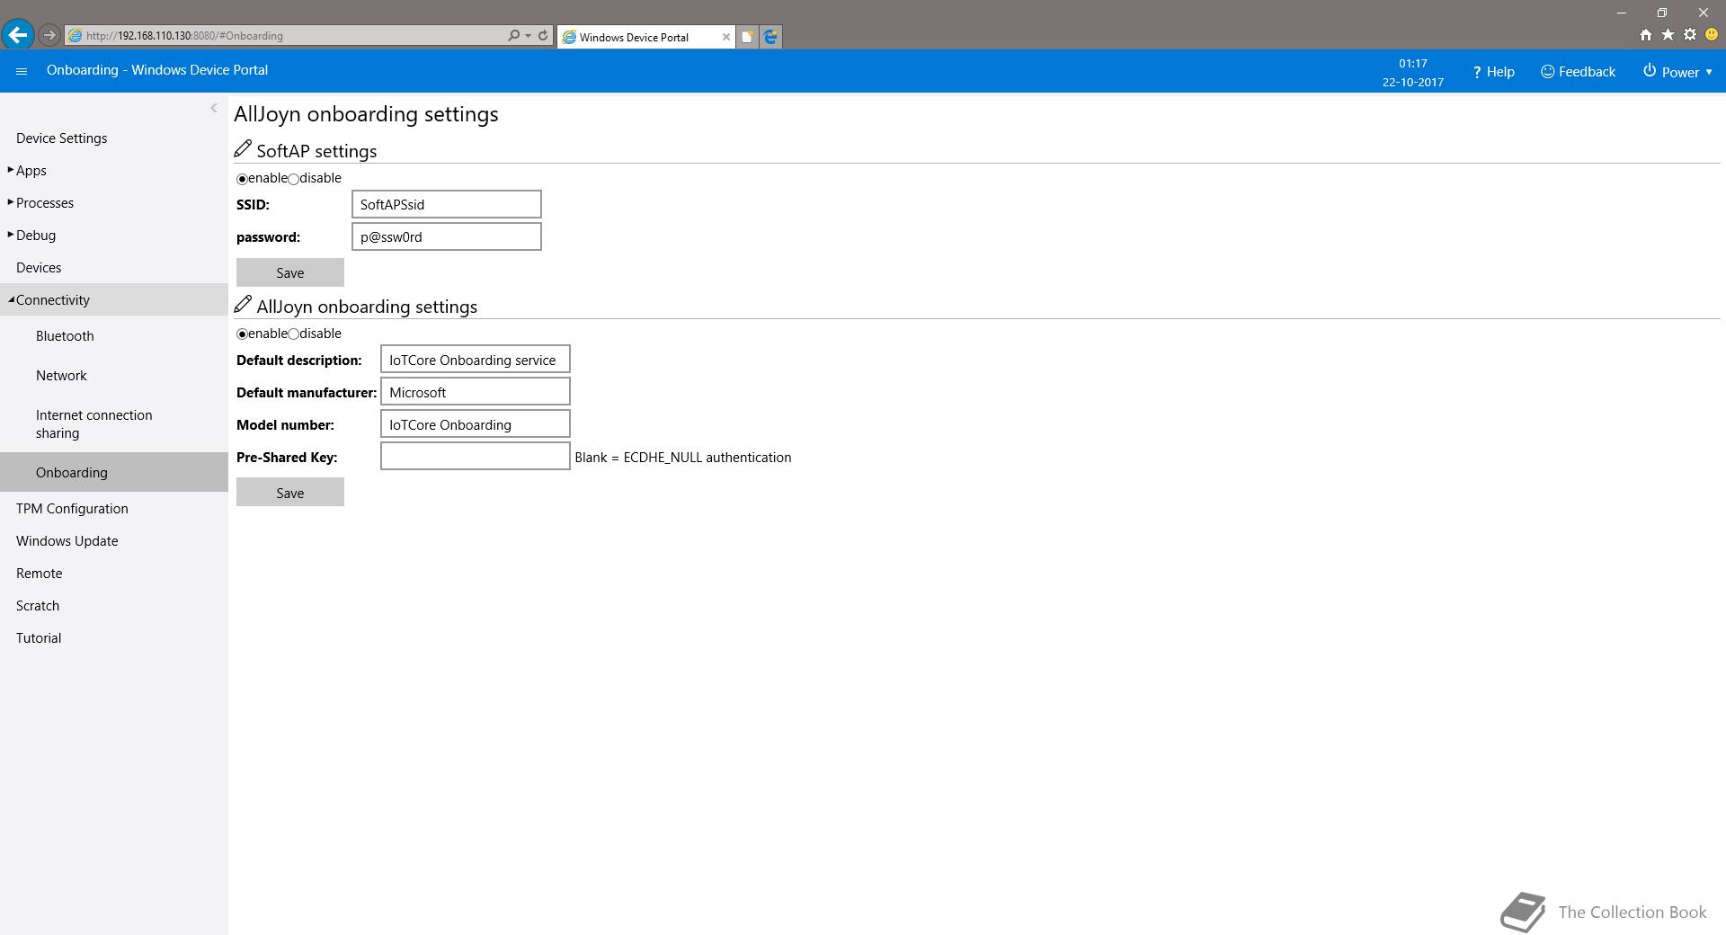Viewport: 1726px width, 935px height.
Task: Save the AllJoyn onboarding settings
Action: click(290, 493)
